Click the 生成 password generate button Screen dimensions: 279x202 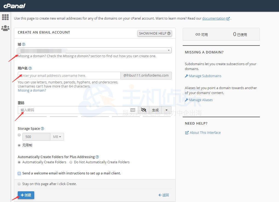click(x=155, y=110)
